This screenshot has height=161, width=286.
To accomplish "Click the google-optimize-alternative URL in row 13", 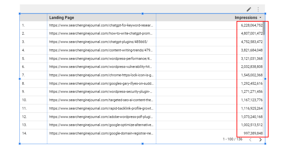I will click(x=101, y=125).
